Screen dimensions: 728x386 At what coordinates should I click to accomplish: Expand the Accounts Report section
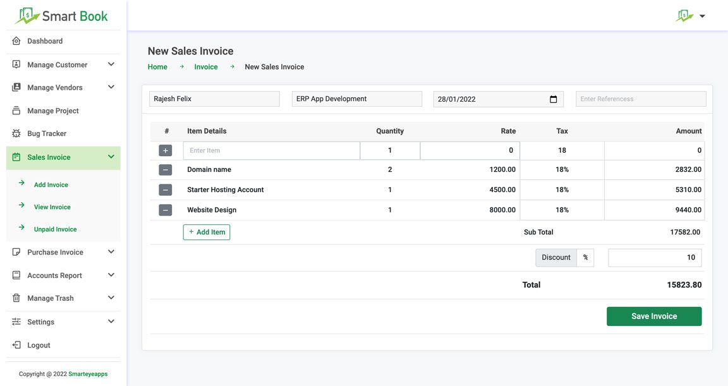(111, 275)
